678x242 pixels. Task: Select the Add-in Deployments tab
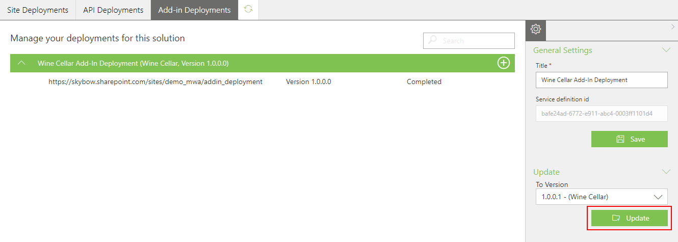click(194, 10)
